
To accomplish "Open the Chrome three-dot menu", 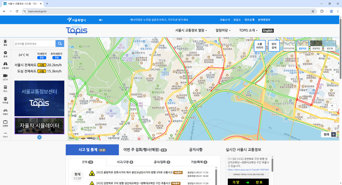I will point(338,11).
